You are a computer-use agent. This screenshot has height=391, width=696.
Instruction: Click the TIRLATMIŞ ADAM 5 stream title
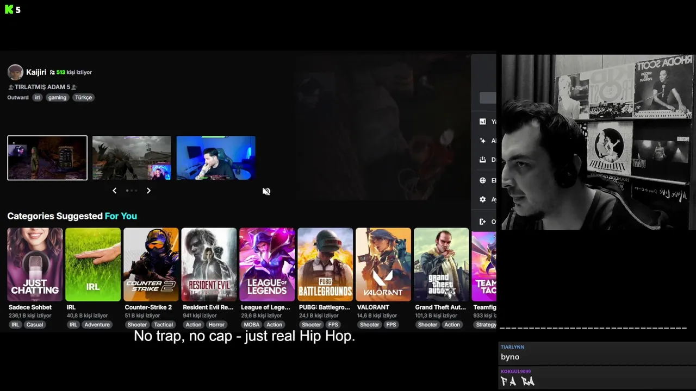coord(42,87)
